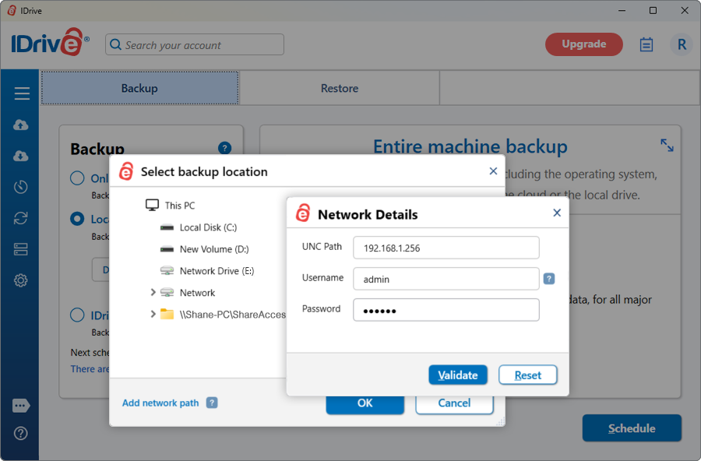Viewport: 701px width, 461px height.
Task: Close the Network Details dialog
Action: click(x=557, y=213)
